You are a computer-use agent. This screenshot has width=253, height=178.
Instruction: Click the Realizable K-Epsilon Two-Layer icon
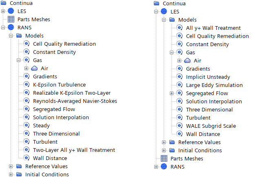click(x=27, y=93)
